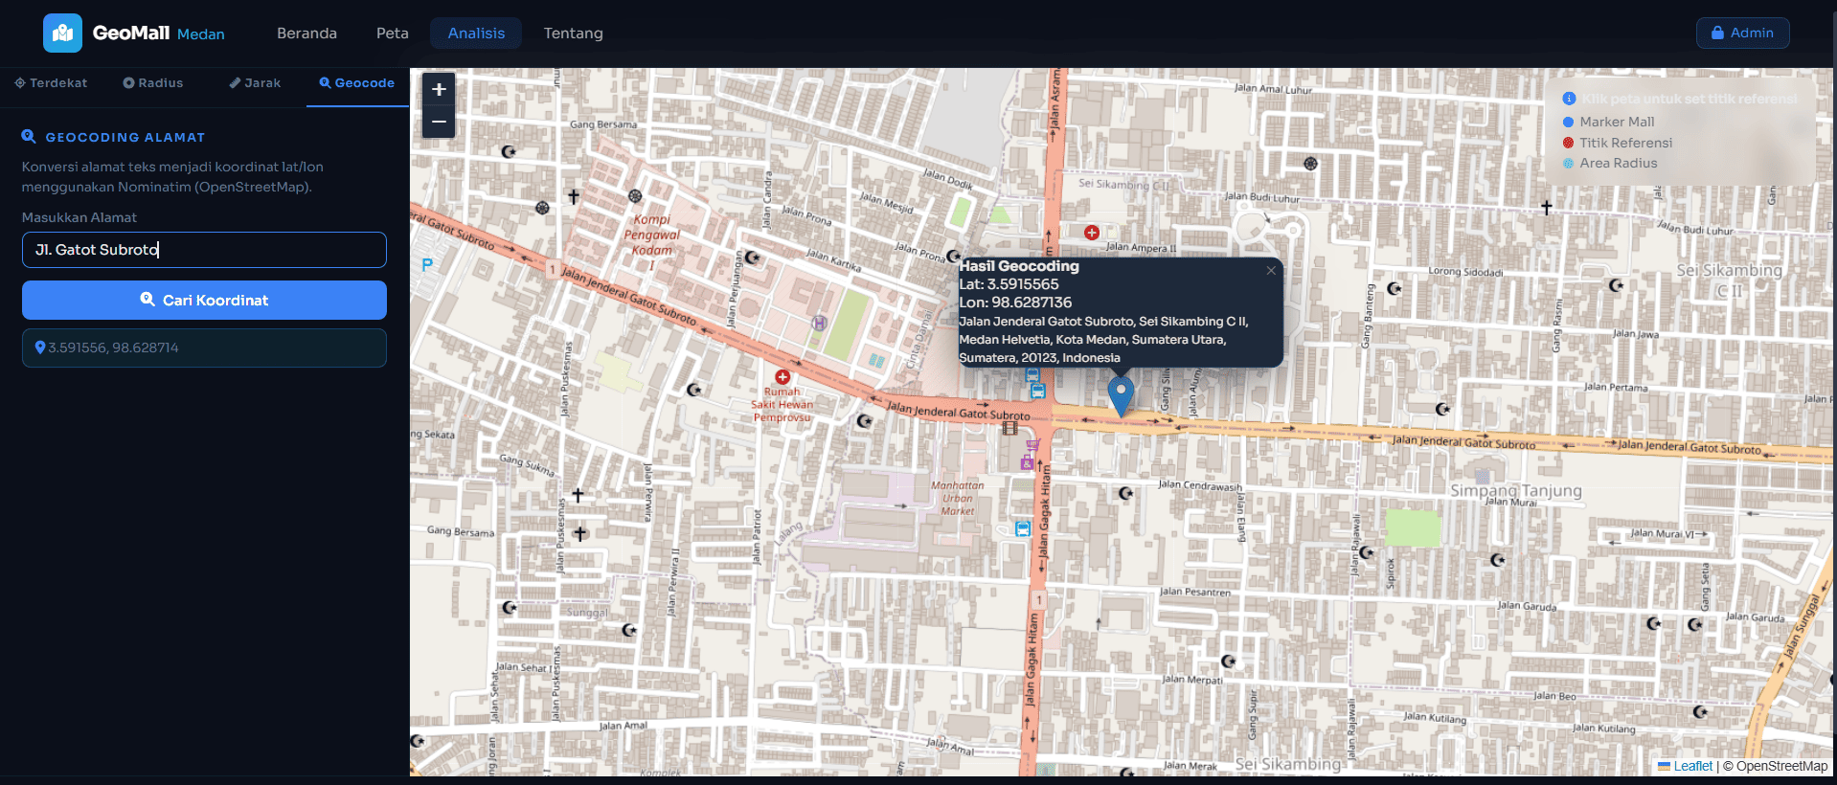Click the GeoMall logo icon

click(x=62, y=34)
